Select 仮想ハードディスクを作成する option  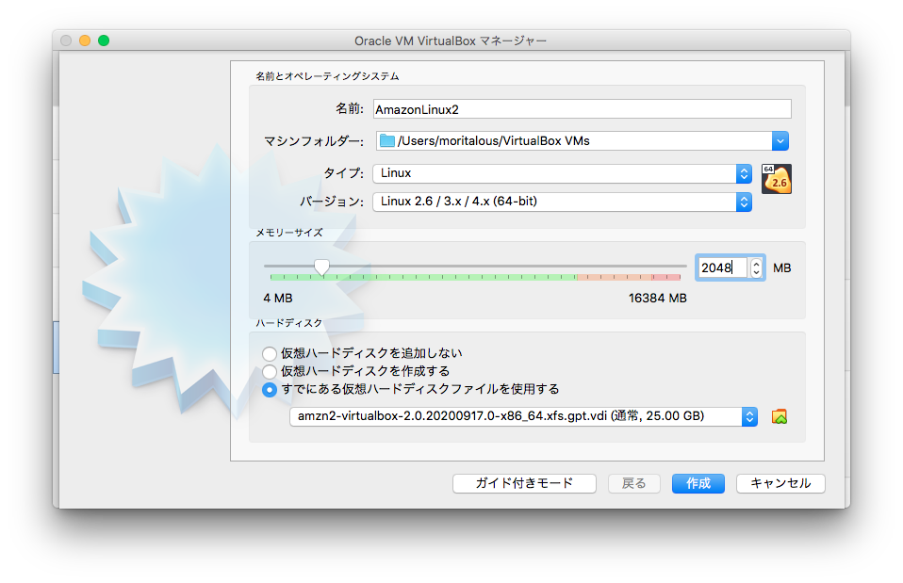click(x=268, y=371)
